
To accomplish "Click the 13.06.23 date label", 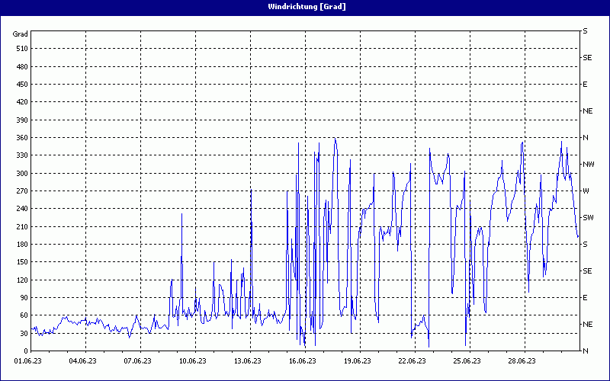I will pos(247,360).
